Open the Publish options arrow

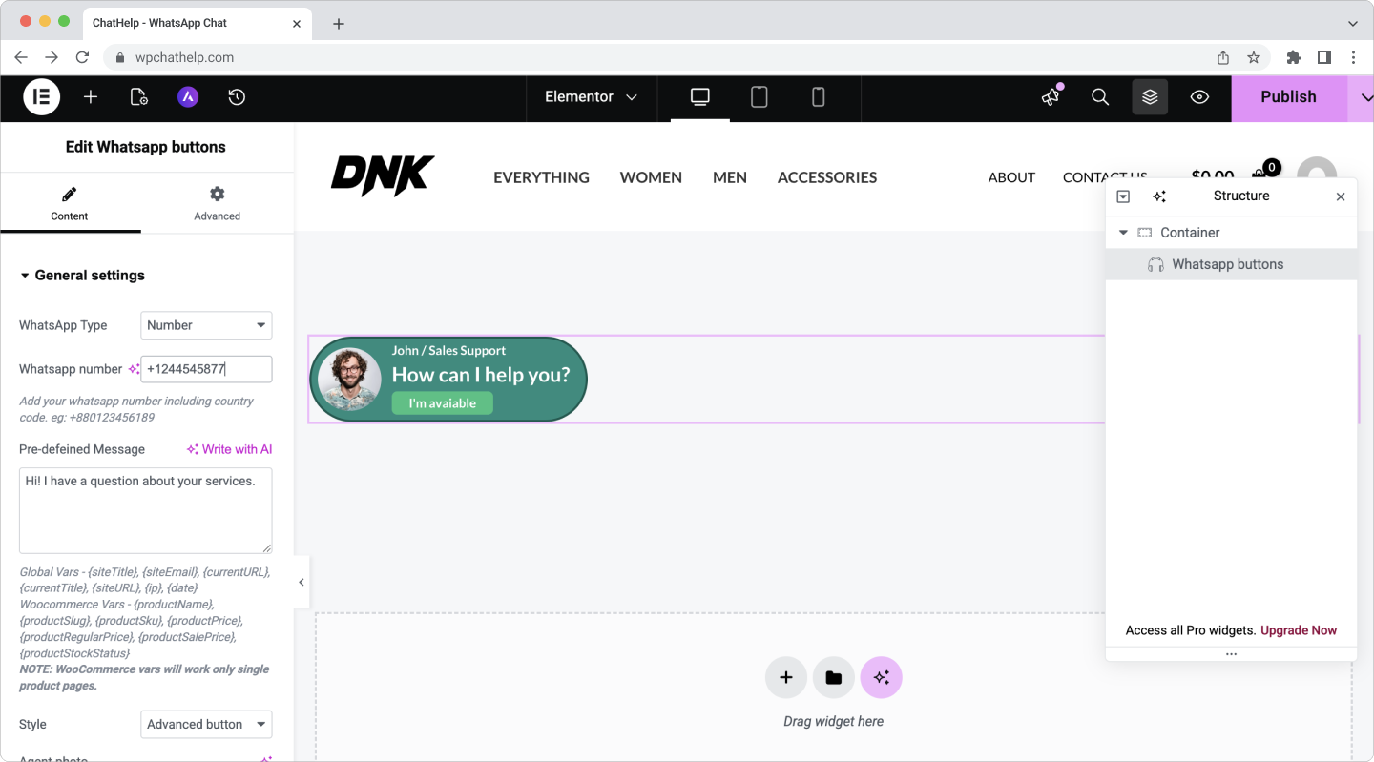point(1365,97)
